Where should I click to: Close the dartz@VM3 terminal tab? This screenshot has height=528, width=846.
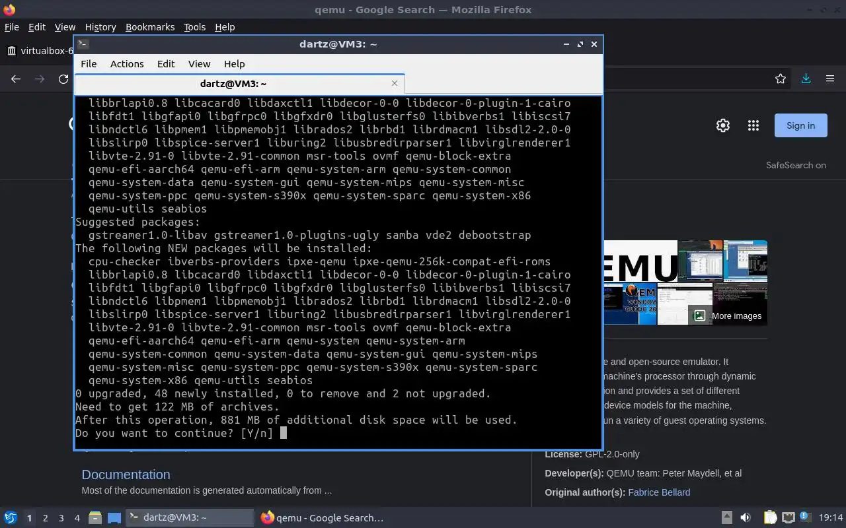pos(395,83)
